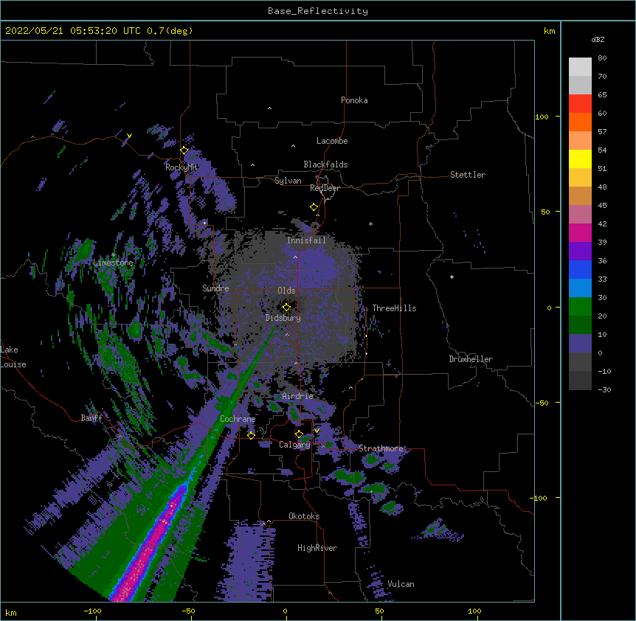Click the yellow radar site marker above Didsbury
Viewport: 636px width, 621px height.
click(286, 308)
